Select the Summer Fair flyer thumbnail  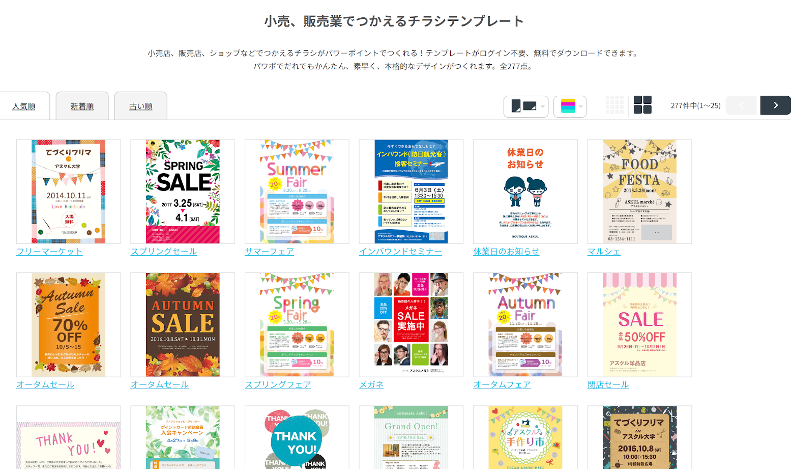(297, 191)
